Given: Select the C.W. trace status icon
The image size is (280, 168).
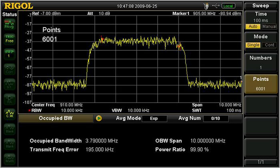Looking at the screenshot, I should click(x=8, y=115).
